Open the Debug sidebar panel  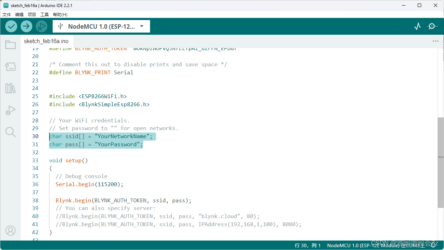[10, 110]
